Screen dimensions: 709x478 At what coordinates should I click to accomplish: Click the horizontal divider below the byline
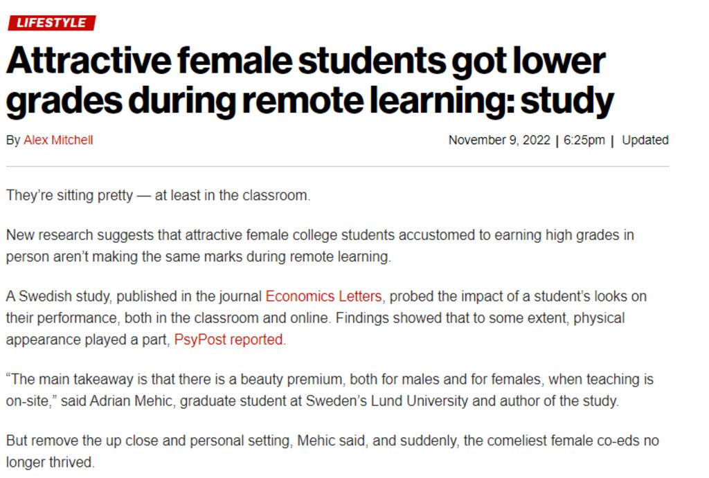coord(337,166)
